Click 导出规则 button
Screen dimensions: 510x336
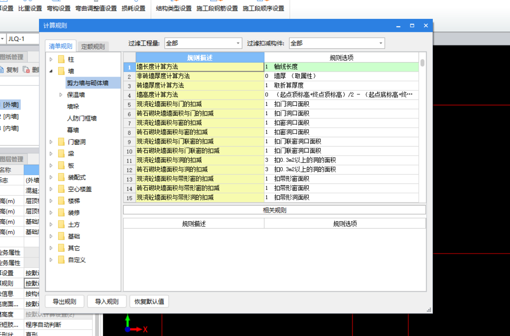65,302
